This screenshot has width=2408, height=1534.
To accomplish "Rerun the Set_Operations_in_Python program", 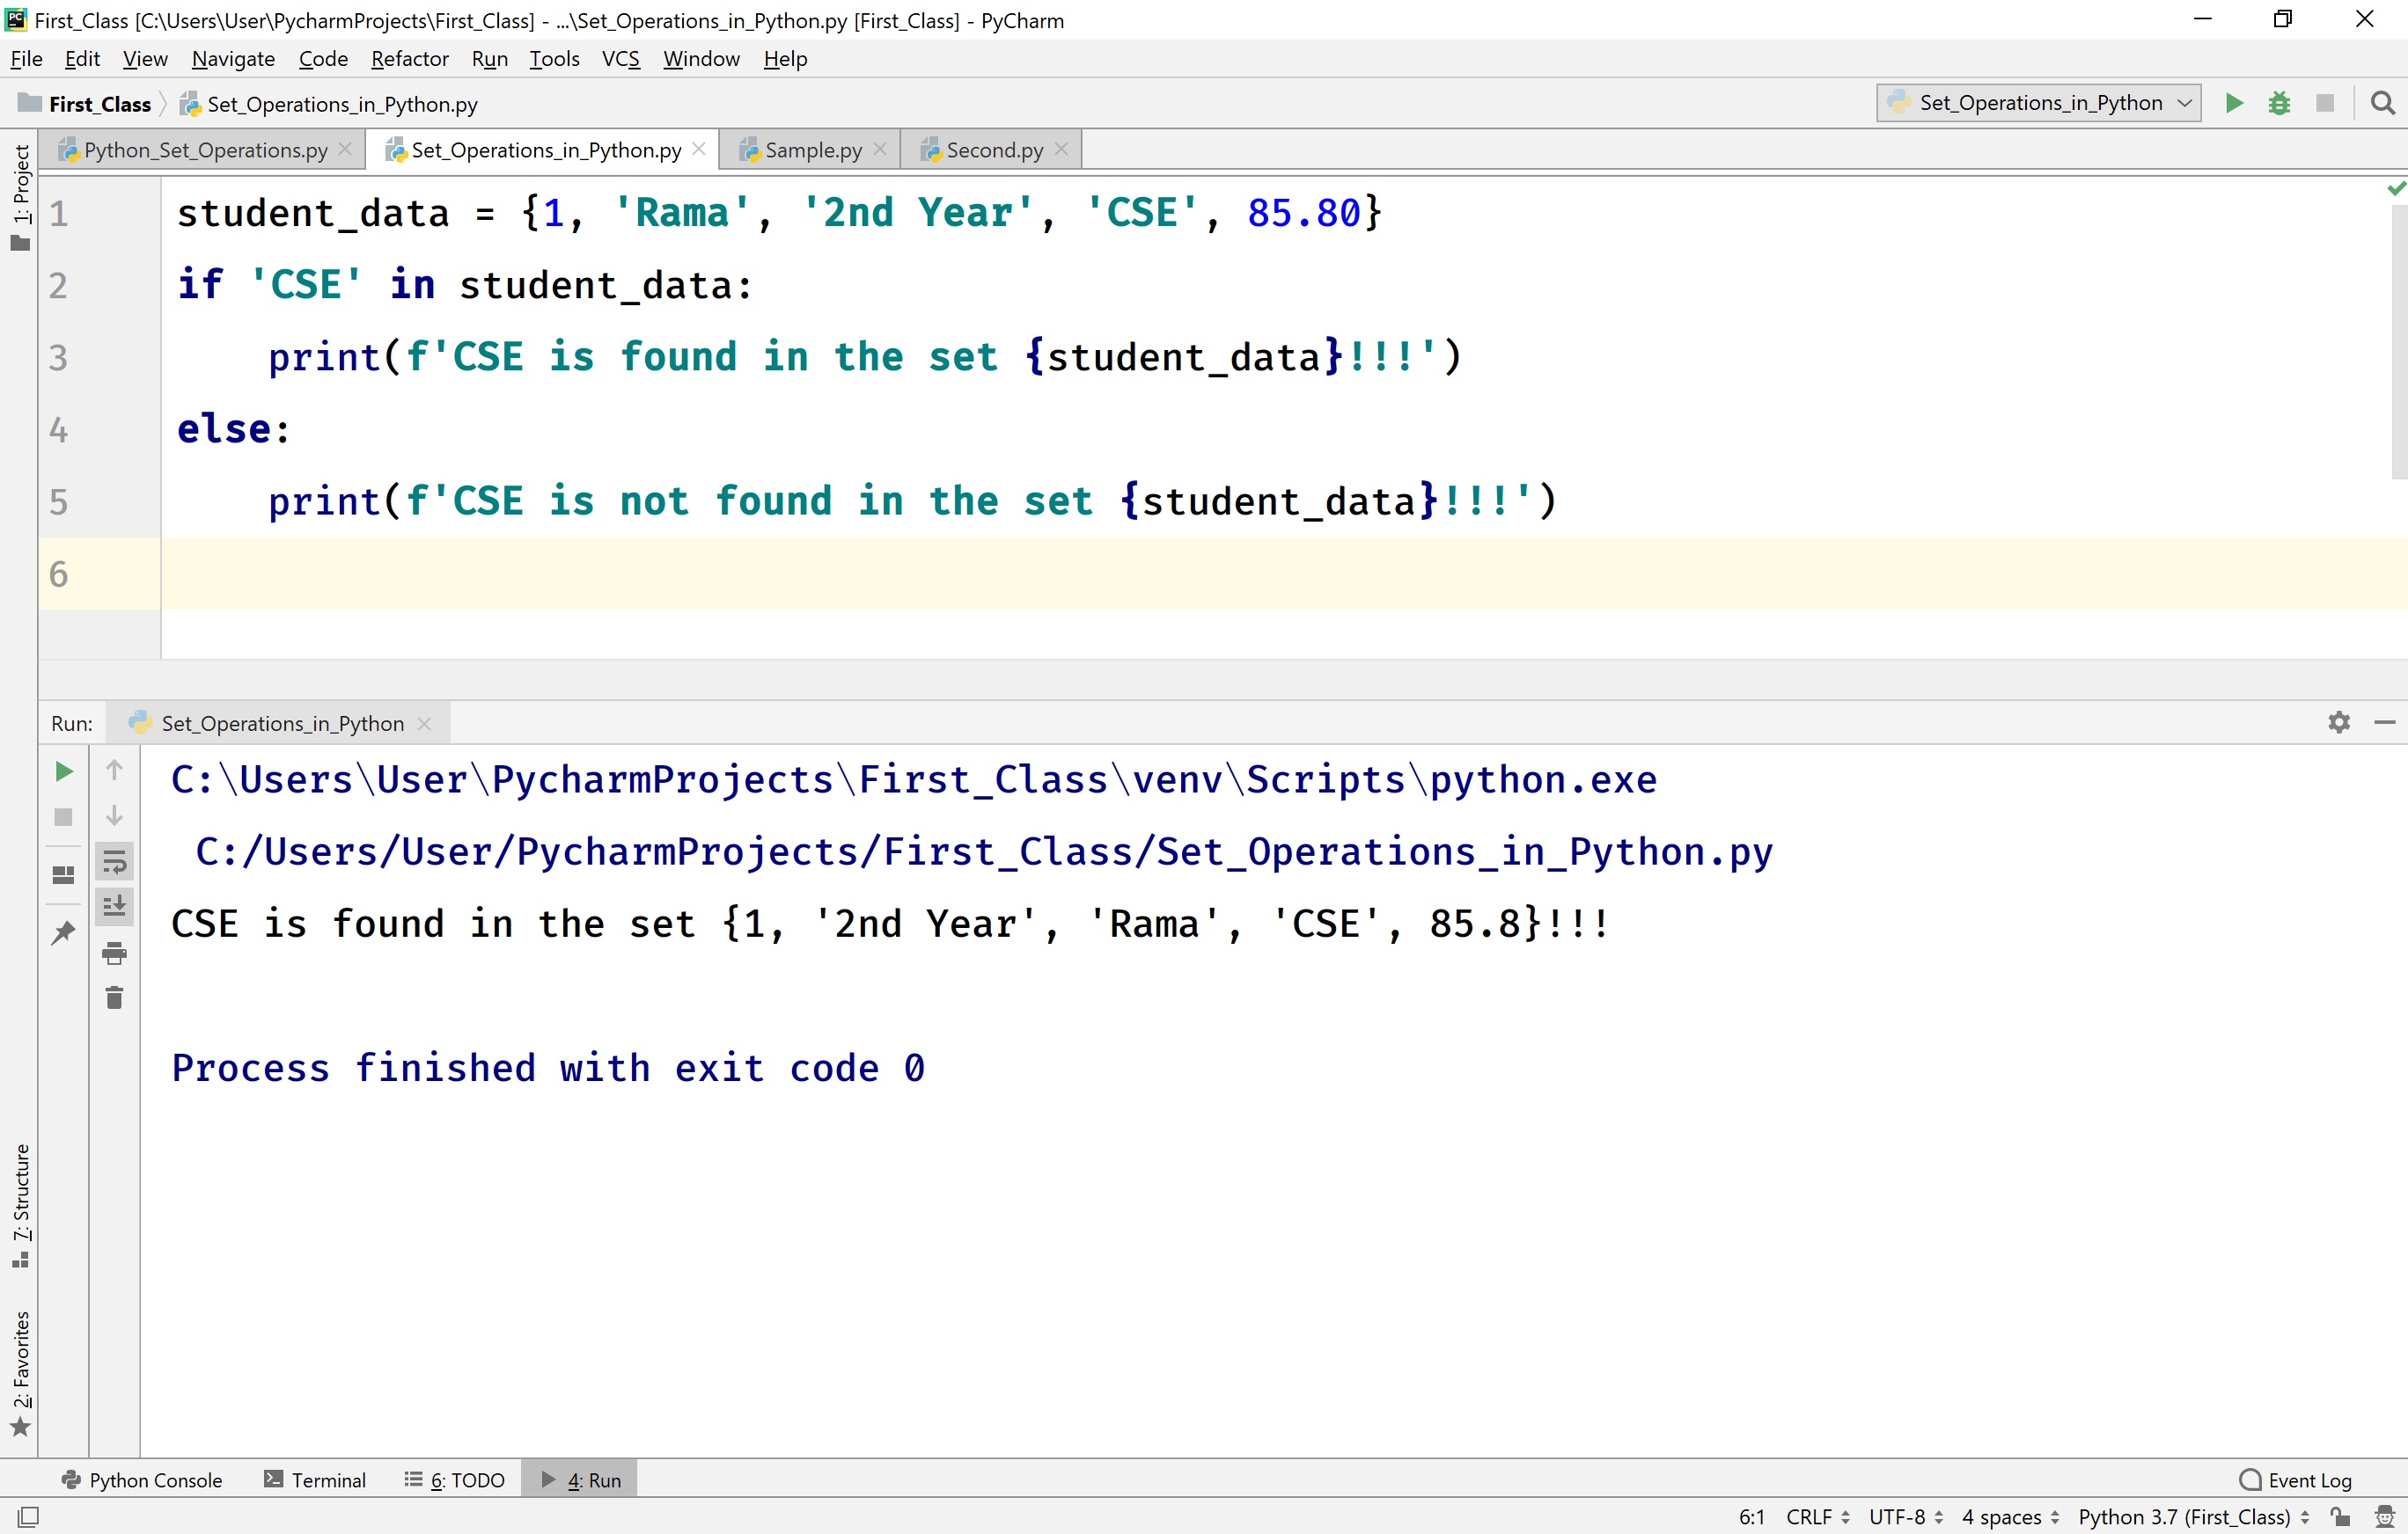I will [x=63, y=770].
